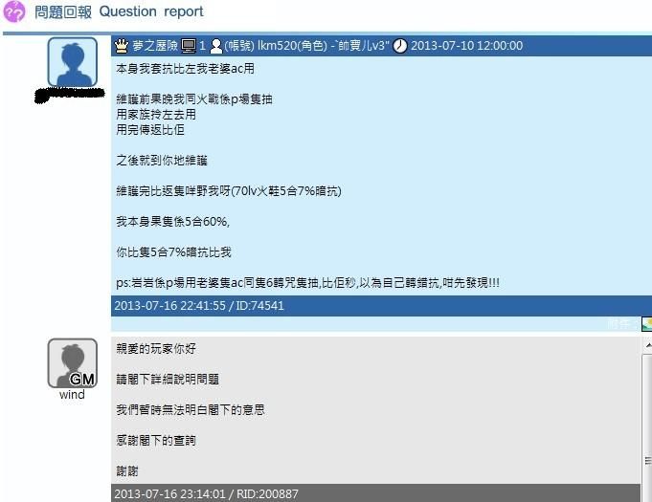Click the GM name label wind
This screenshot has width=652, height=502.
tap(72, 395)
